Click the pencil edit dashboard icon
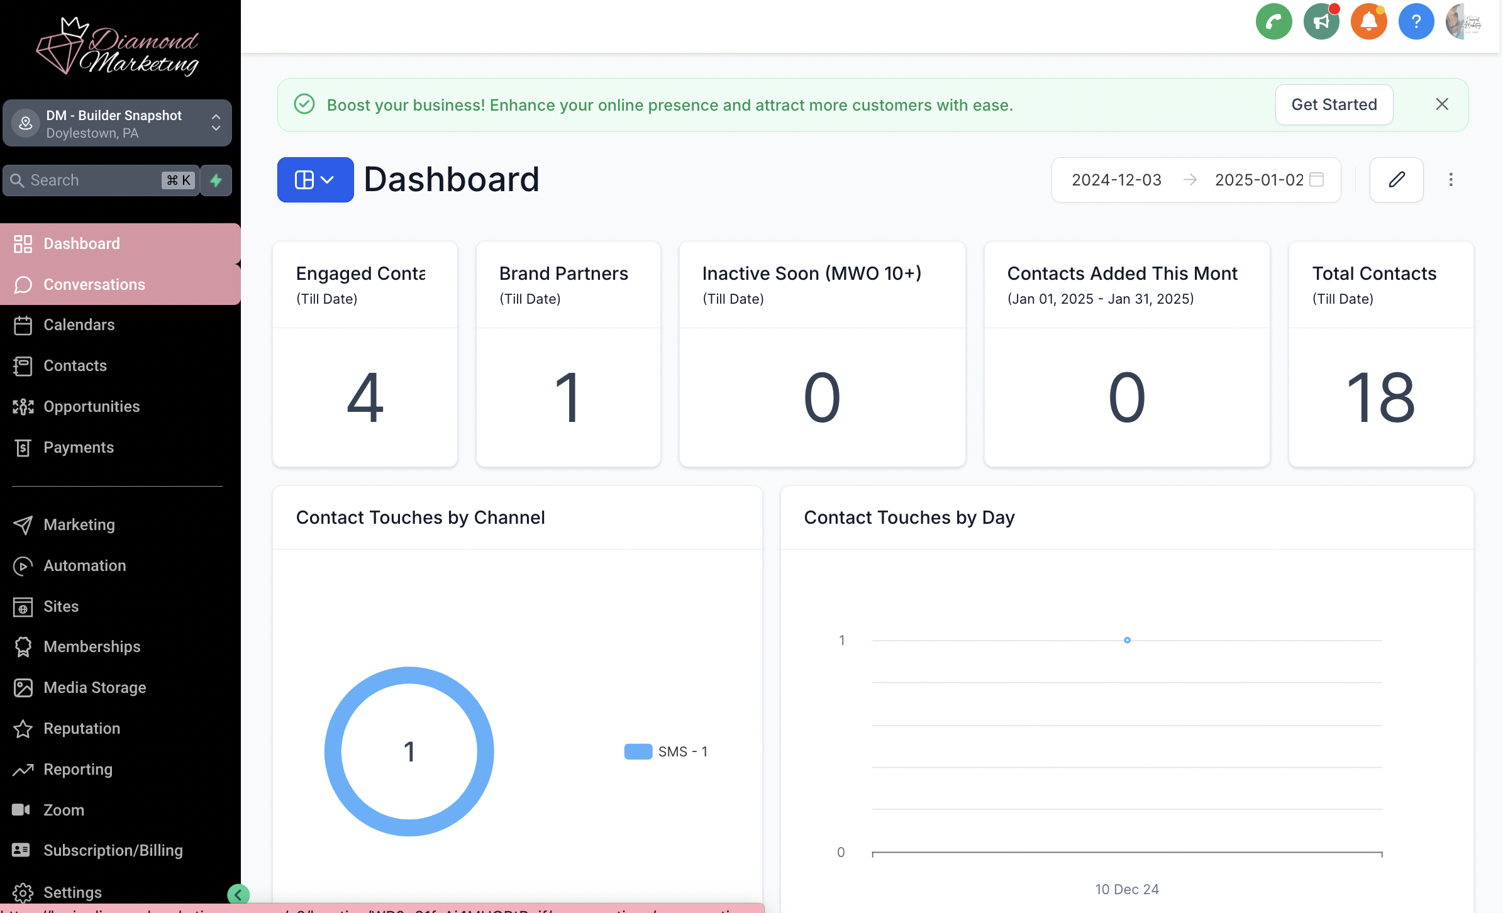This screenshot has width=1503, height=913. pyautogui.click(x=1396, y=180)
